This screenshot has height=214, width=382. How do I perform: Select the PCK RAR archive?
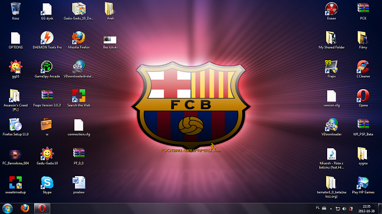pos(363,8)
